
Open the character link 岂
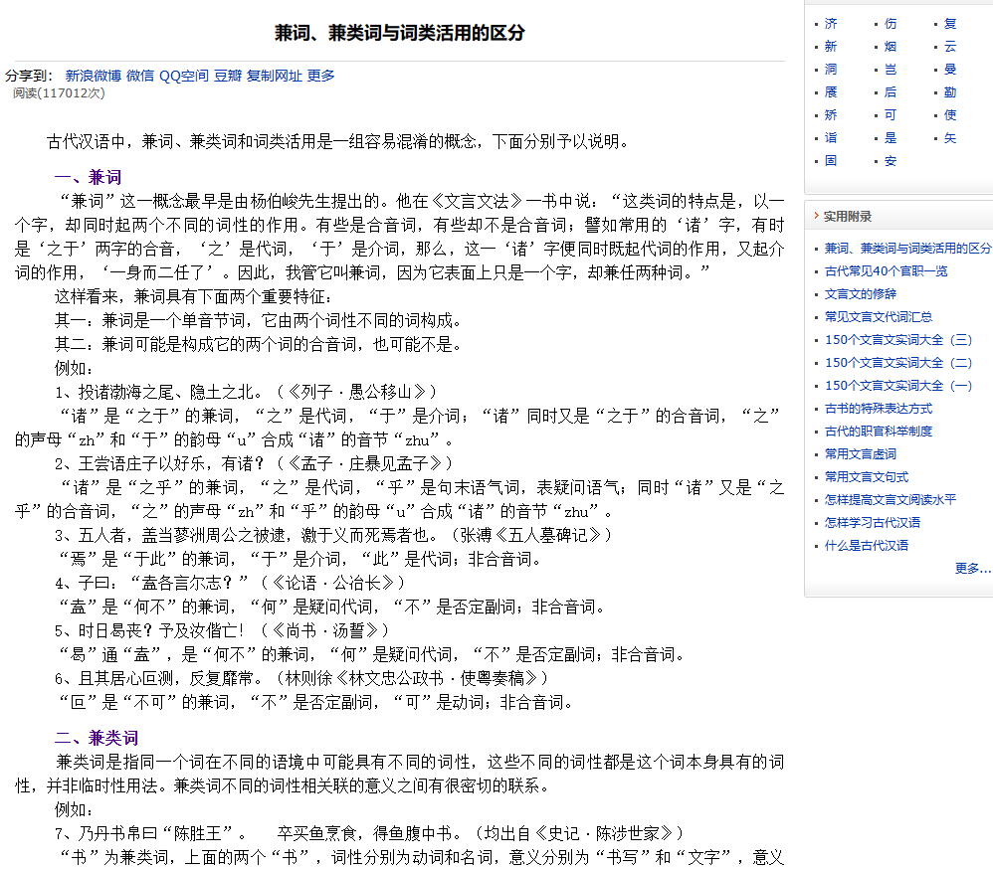[891, 70]
